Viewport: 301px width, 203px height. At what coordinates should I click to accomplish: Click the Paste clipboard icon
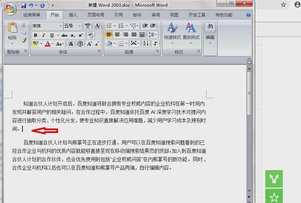[x=12, y=28]
